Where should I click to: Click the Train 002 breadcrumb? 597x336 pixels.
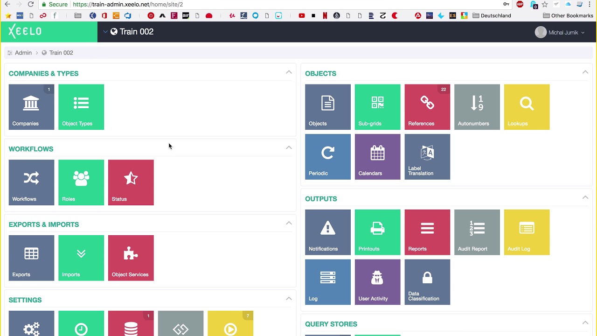click(61, 53)
